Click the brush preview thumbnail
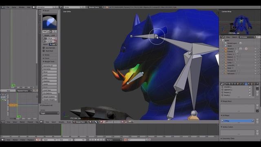 50,22
